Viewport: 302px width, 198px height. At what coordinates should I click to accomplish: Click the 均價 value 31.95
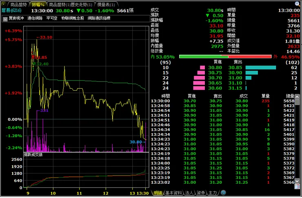pos(216,36)
